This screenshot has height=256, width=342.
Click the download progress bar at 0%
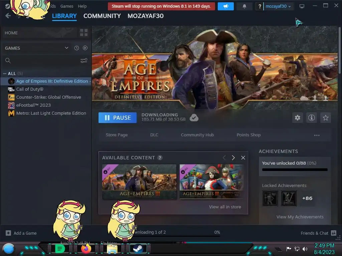click(177, 236)
